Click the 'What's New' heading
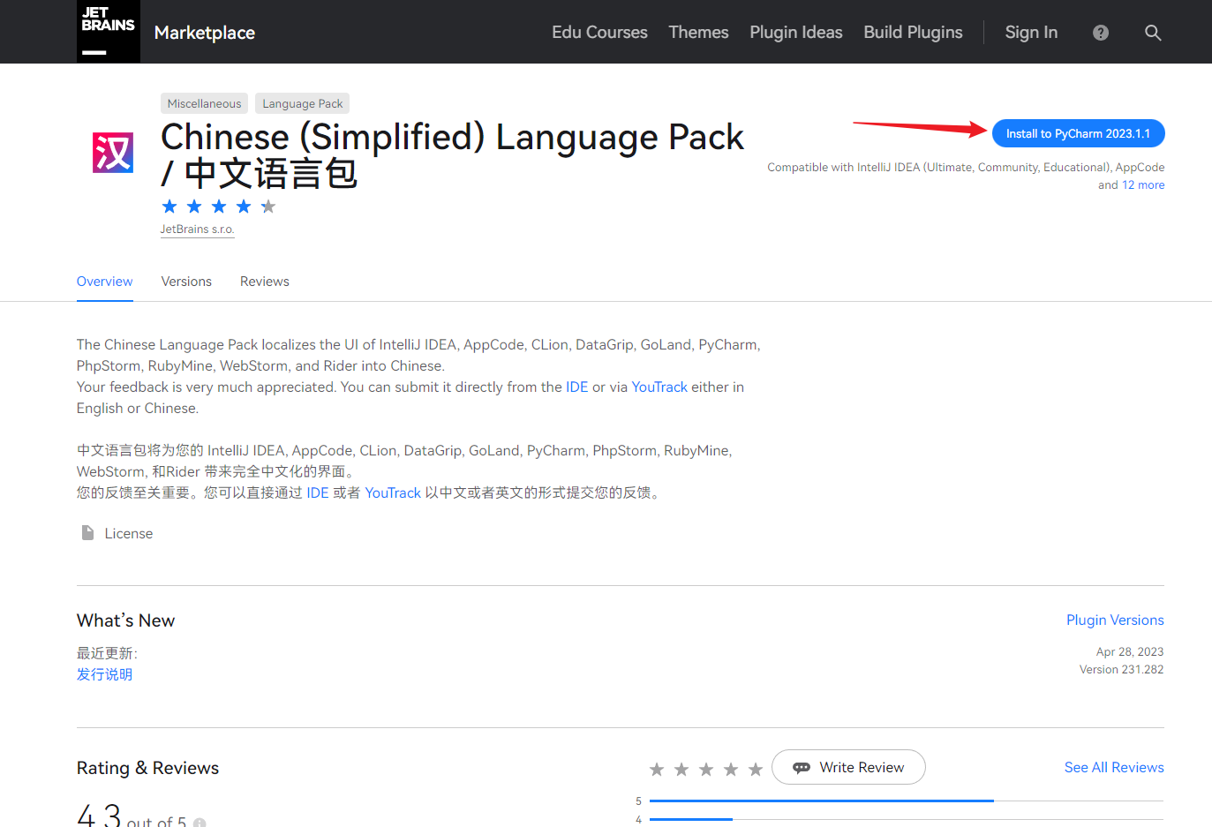 coord(125,620)
